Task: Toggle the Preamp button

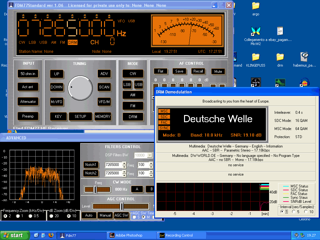Action: 28,116
